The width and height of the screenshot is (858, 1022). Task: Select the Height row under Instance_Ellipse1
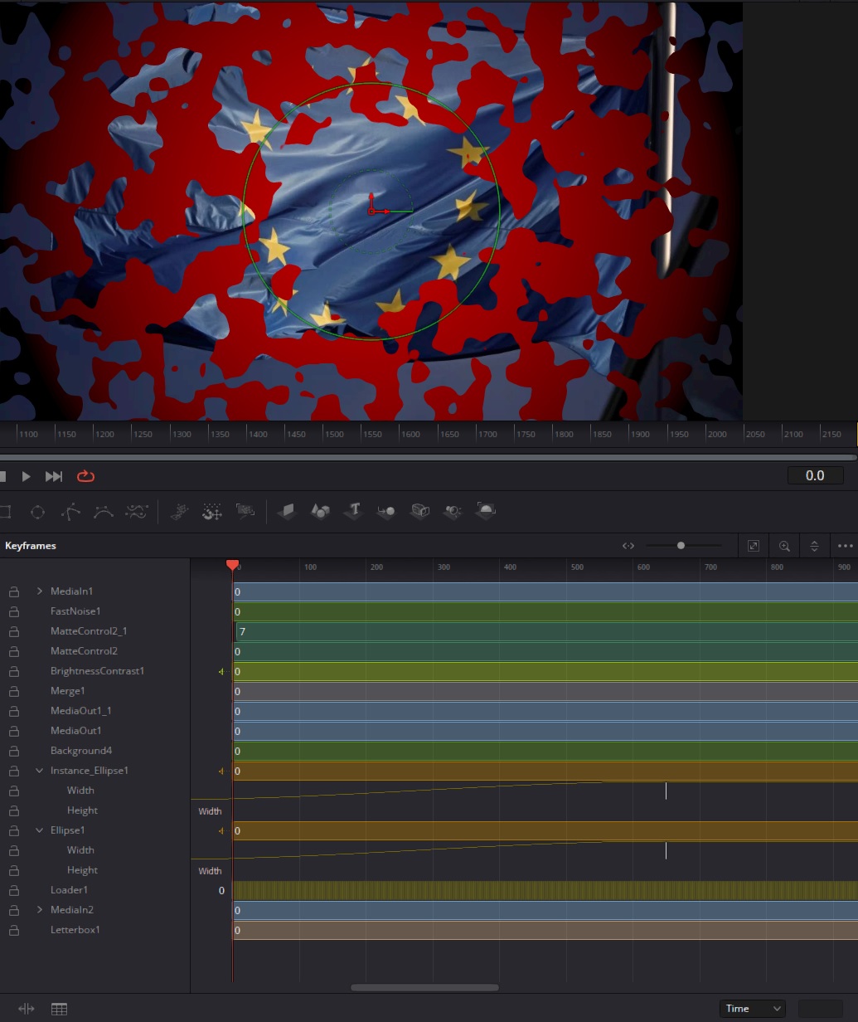coord(82,810)
